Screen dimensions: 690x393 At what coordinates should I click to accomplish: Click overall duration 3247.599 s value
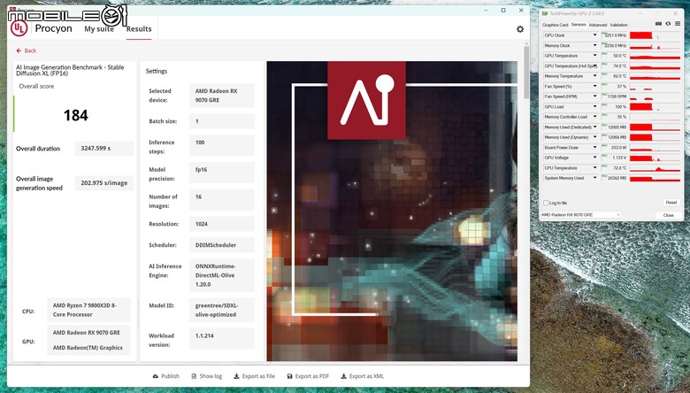click(x=104, y=149)
